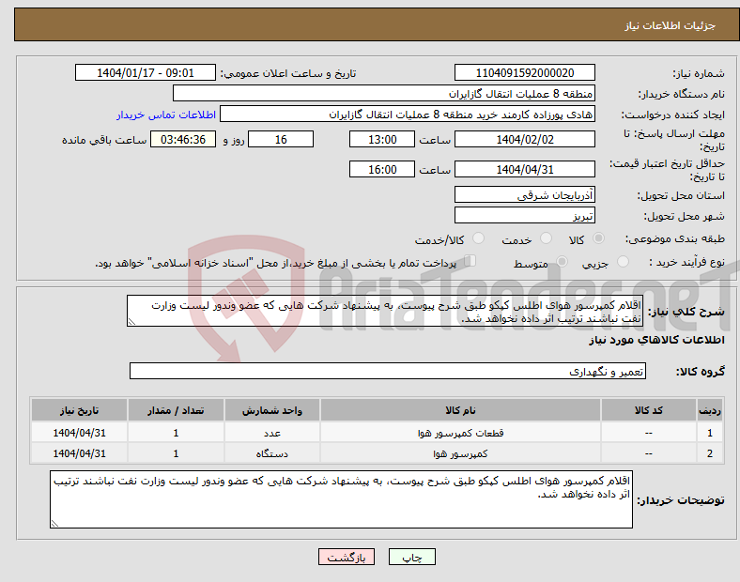The image size is (740, 582).
Task: Click the اطلاعات کالاهای مورد نیاز heading
Action: (656, 340)
